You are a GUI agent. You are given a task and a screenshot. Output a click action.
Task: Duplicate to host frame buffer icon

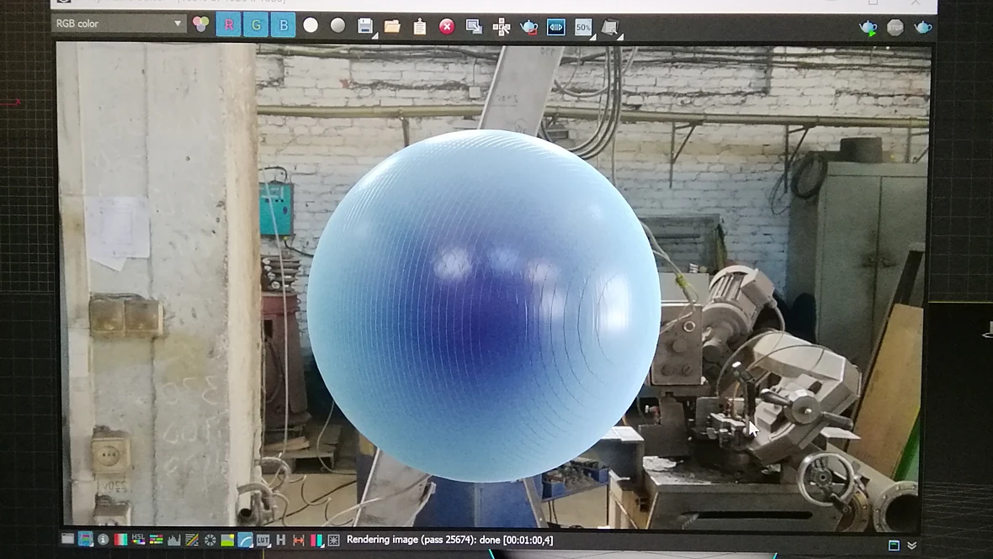coord(474,27)
